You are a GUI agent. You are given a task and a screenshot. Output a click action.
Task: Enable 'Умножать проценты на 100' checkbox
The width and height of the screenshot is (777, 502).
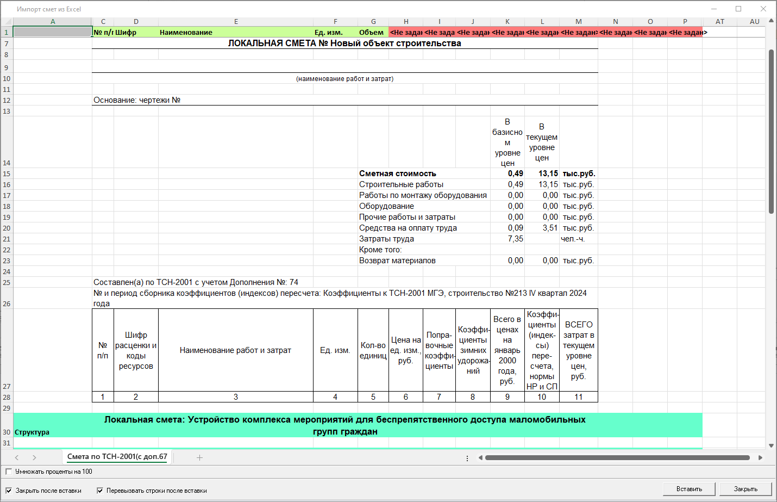[9, 472]
